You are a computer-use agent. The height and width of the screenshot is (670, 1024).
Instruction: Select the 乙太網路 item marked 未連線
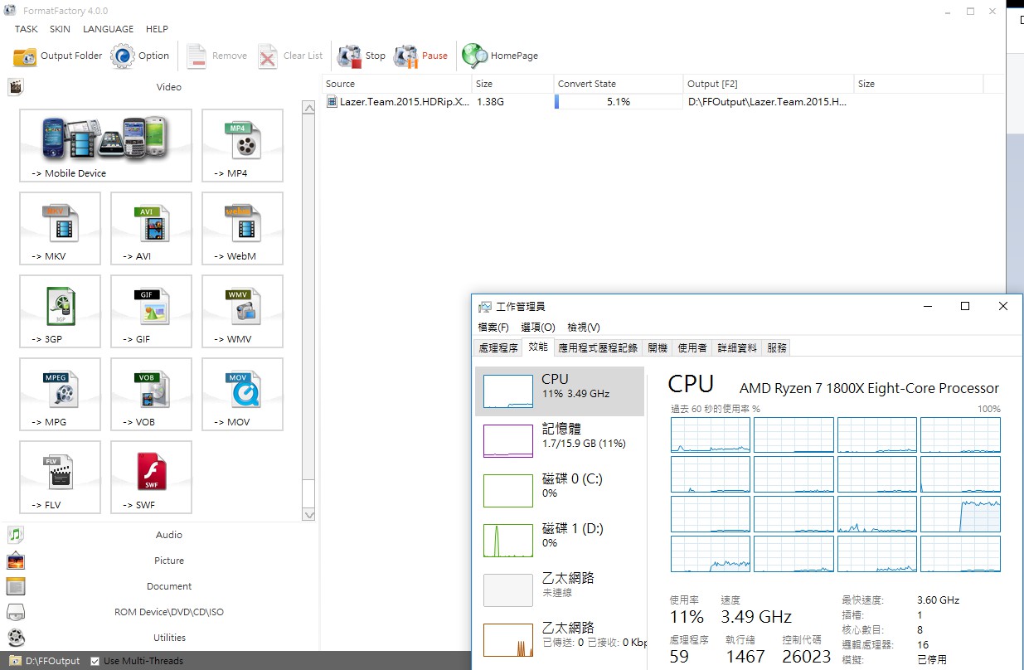(x=560, y=590)
